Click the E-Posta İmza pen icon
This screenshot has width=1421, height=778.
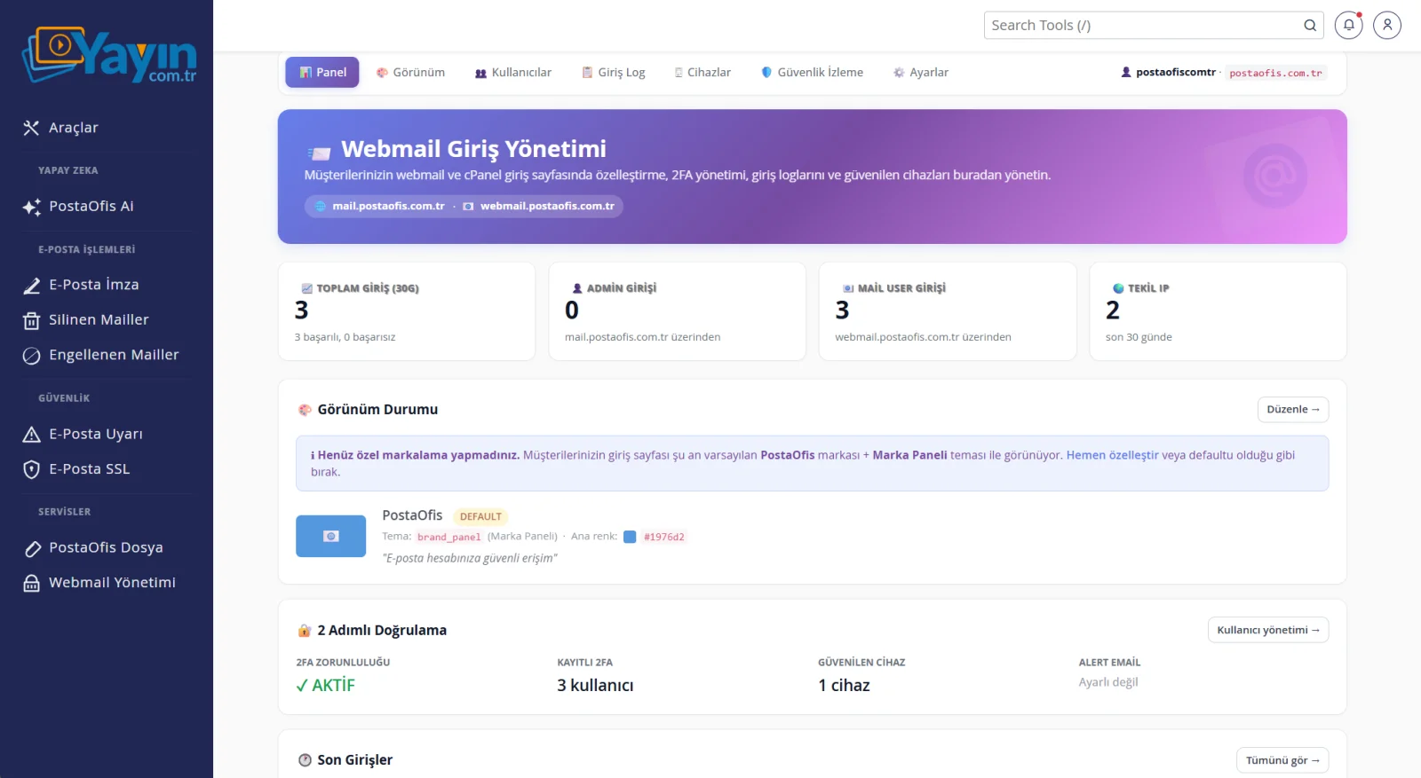click(32, 286)
